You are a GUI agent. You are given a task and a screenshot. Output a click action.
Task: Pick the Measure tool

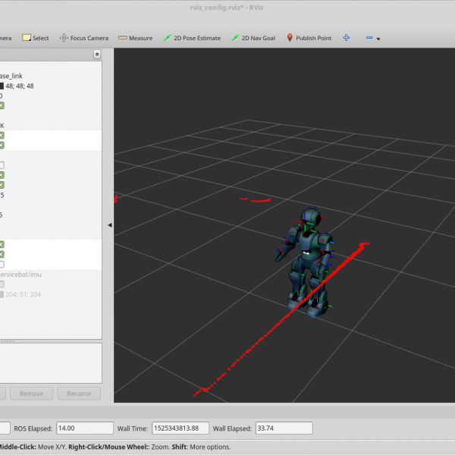click(x=136, y=38)
